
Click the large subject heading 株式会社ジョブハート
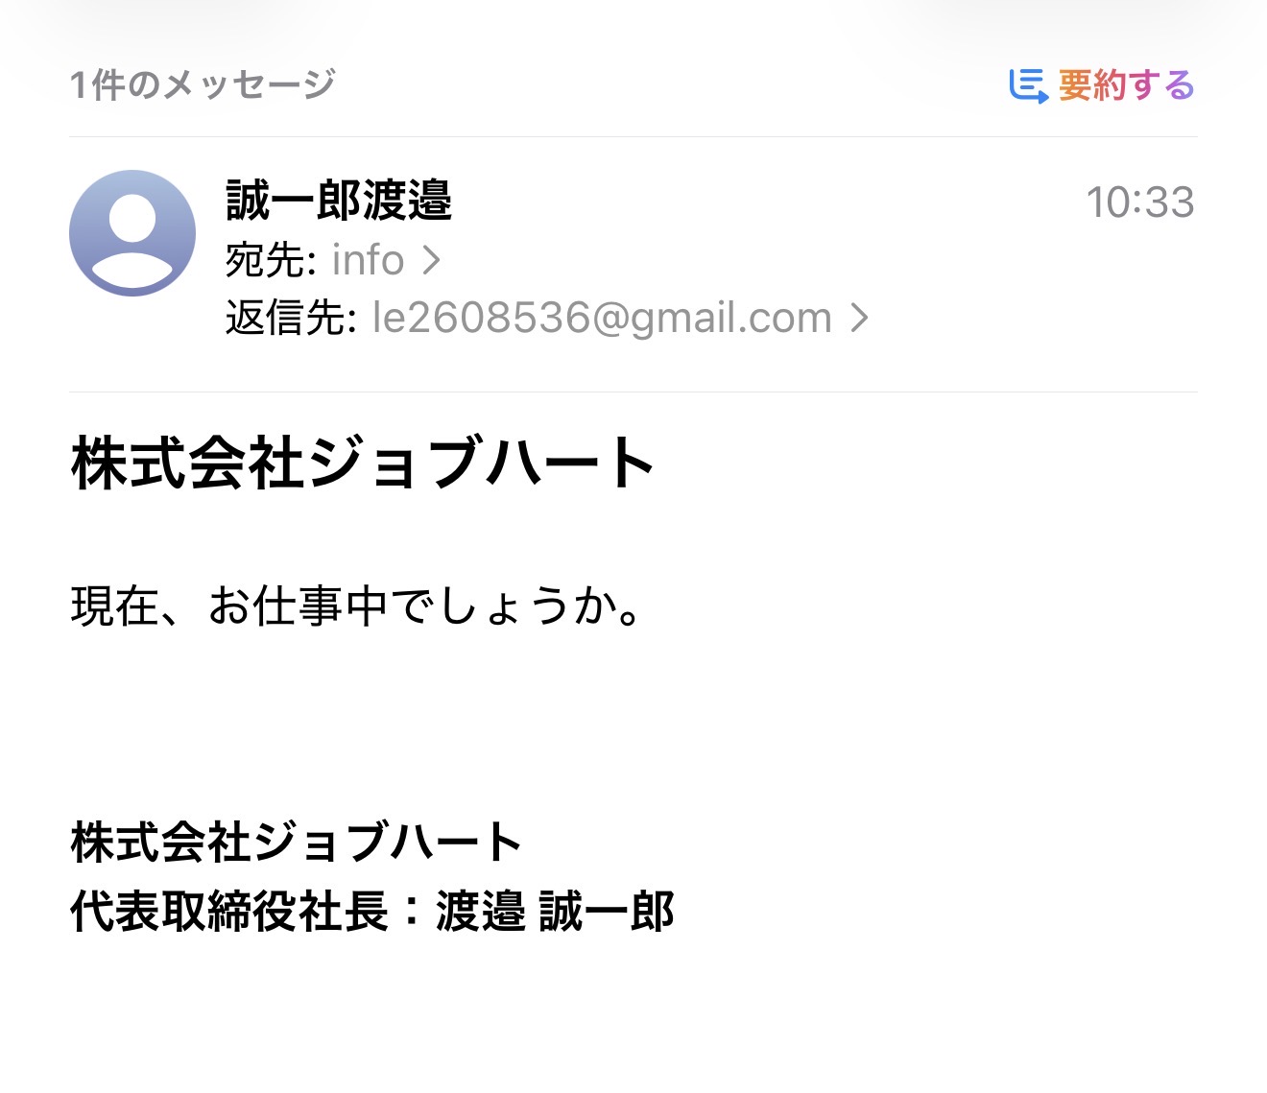(363, 463)
